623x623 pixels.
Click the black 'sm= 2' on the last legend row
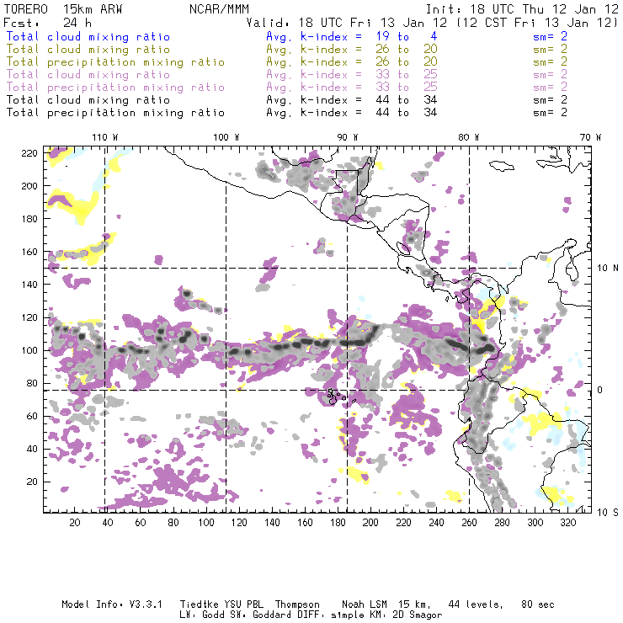pyautogui.click(x=550, y=113)
